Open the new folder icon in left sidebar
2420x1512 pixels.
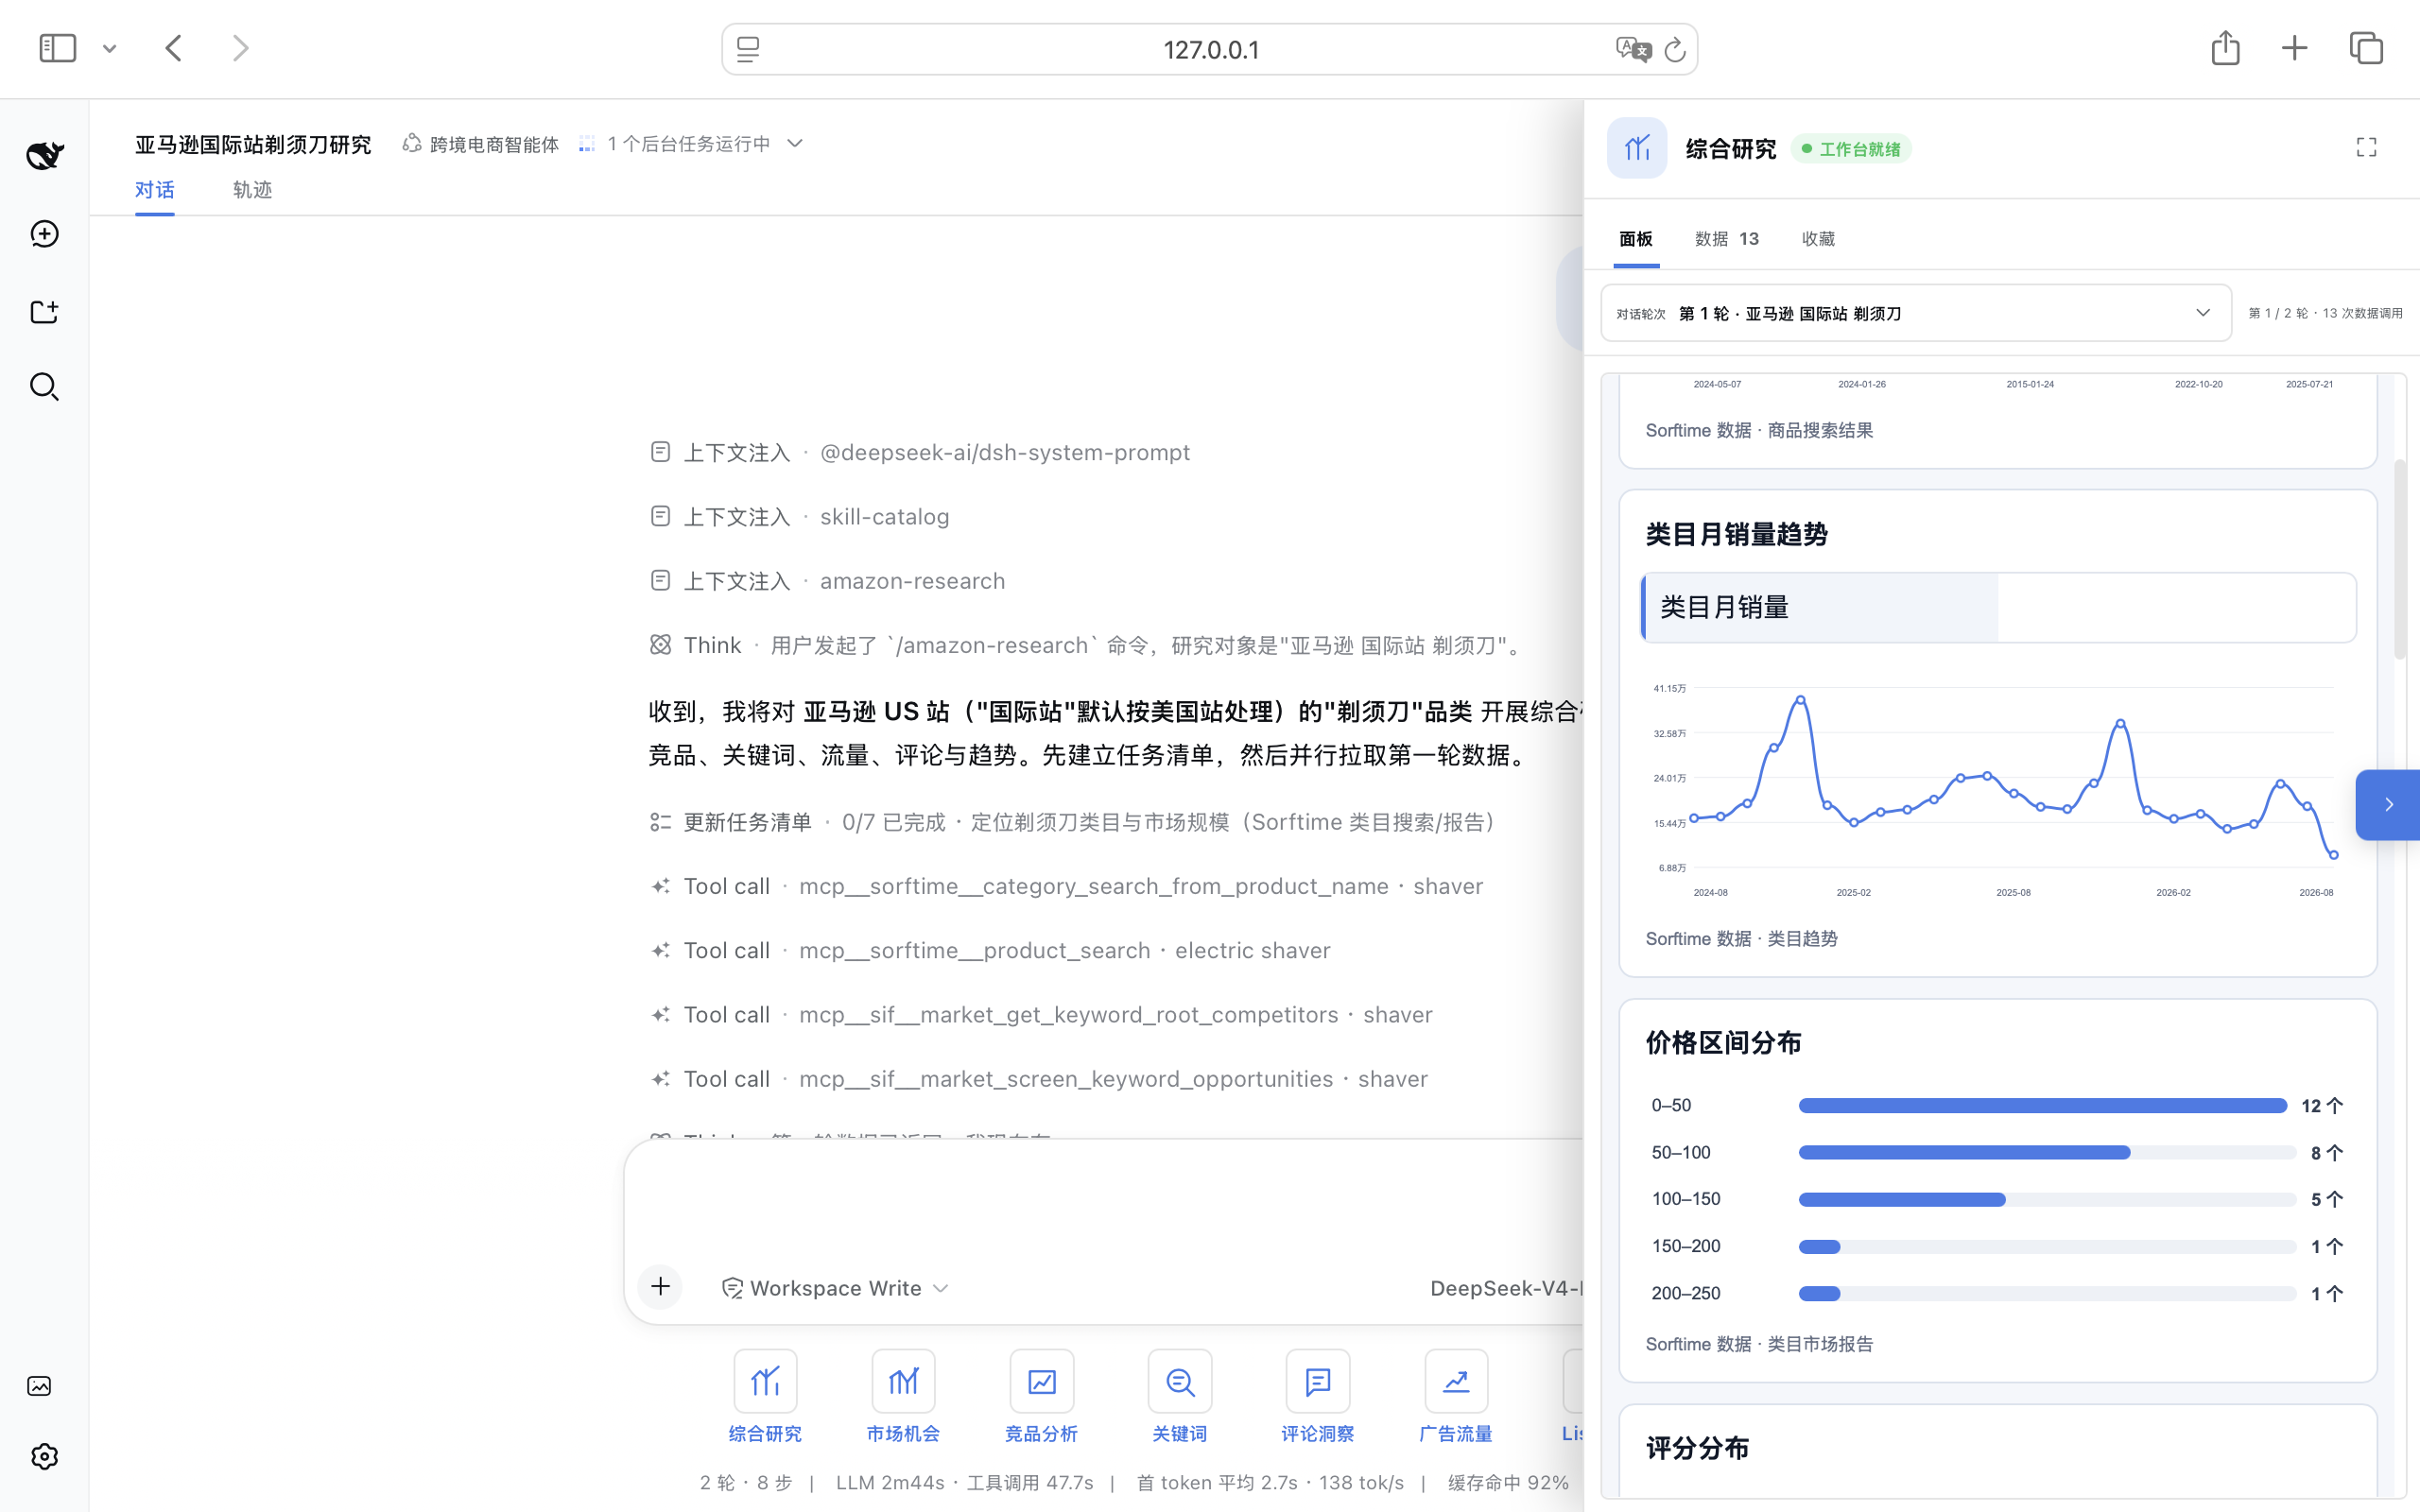[x=44, y=312]
